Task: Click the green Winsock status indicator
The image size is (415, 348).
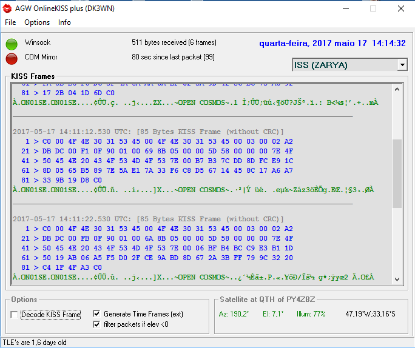Action: click(12, 44)
